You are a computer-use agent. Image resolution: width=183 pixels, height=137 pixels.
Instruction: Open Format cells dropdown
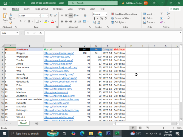(x=149, y=22)
